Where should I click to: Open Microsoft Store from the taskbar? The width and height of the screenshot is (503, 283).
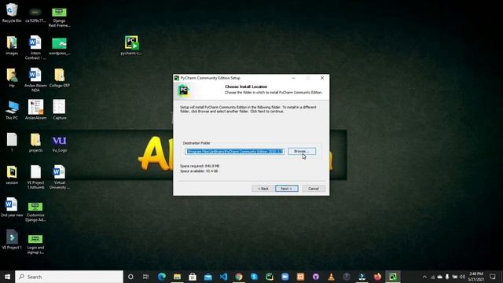tap(193, 277)
